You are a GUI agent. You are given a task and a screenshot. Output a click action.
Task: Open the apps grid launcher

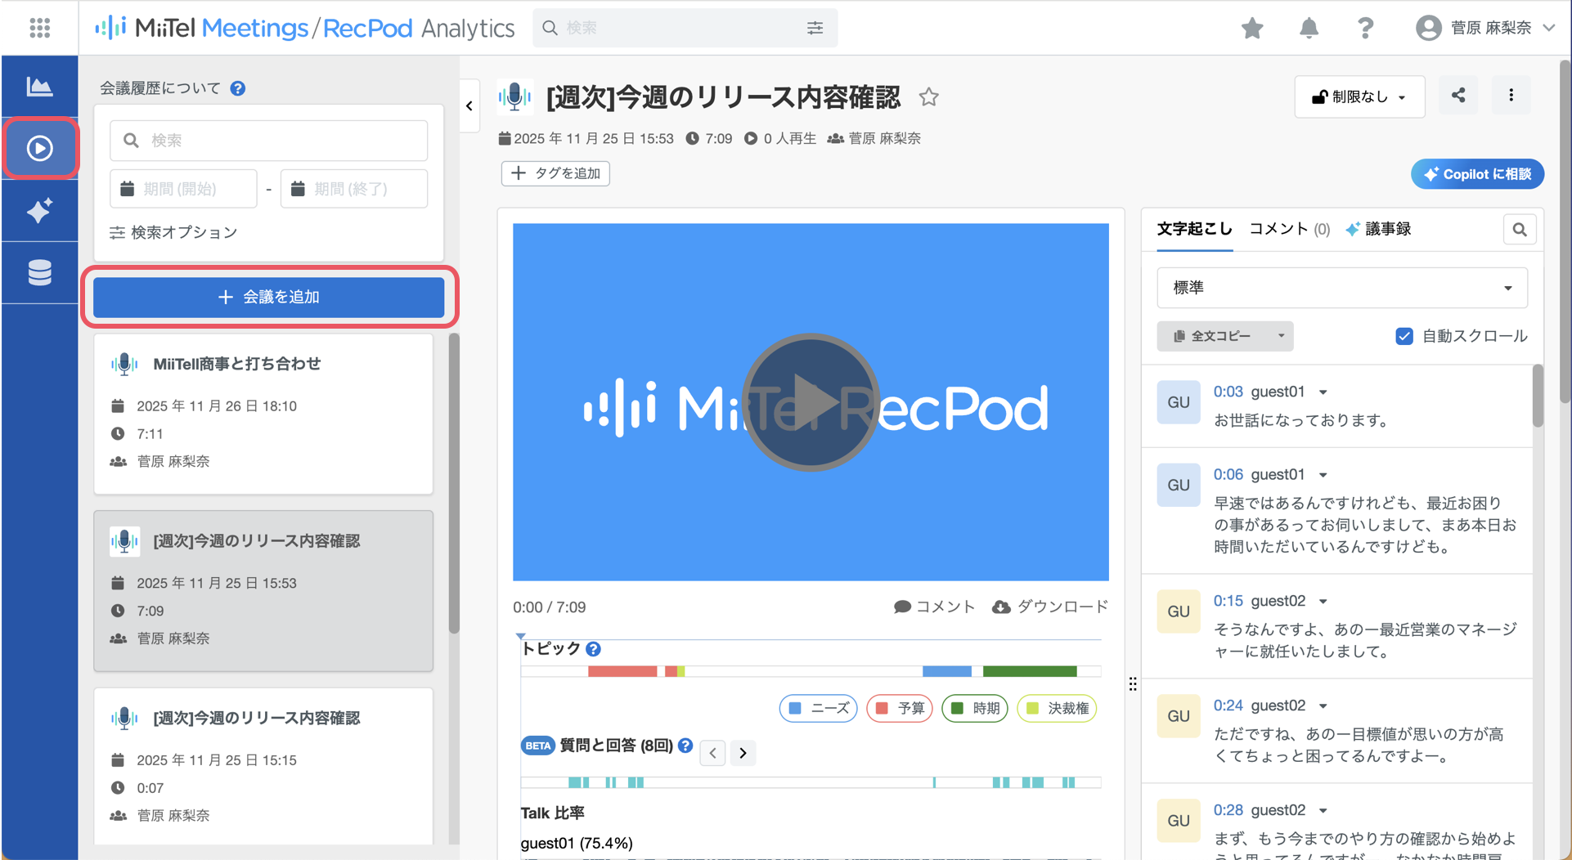pyautogui.click(x=39, y=28)
